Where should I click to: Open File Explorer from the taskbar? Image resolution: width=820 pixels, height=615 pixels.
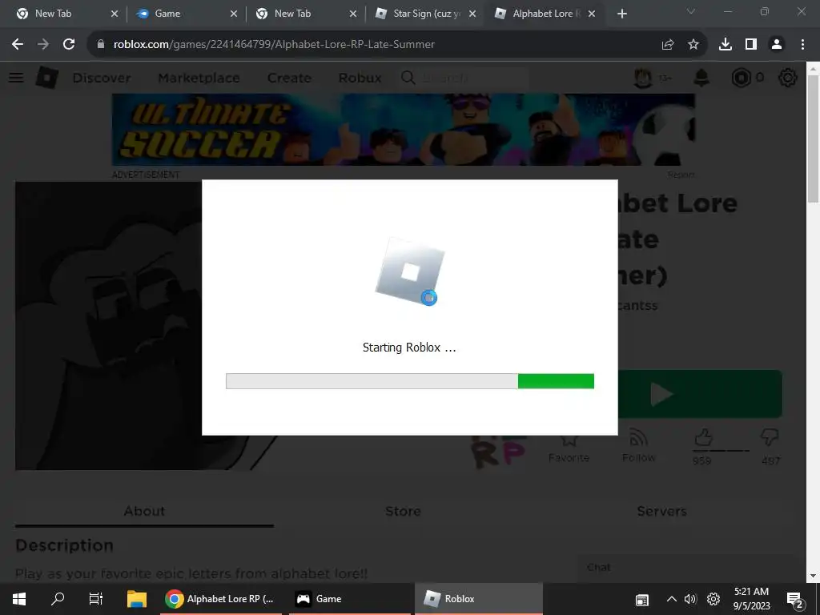(136, 599)
